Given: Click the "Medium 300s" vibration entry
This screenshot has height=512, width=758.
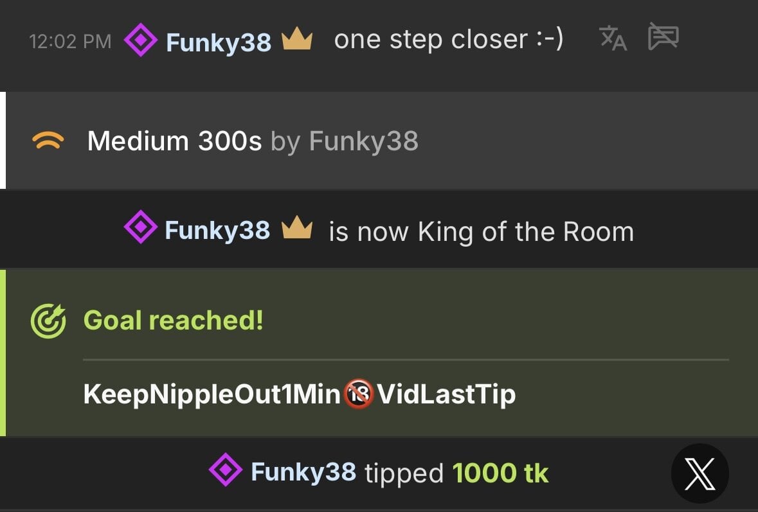Looking at the screenshot, I should tap(174, 141).
